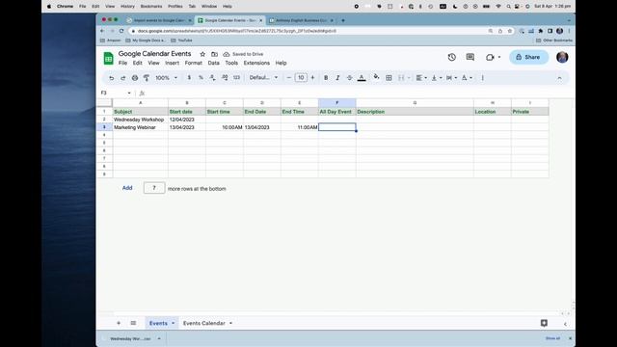Open the font family dropdown

click(263, 78)
